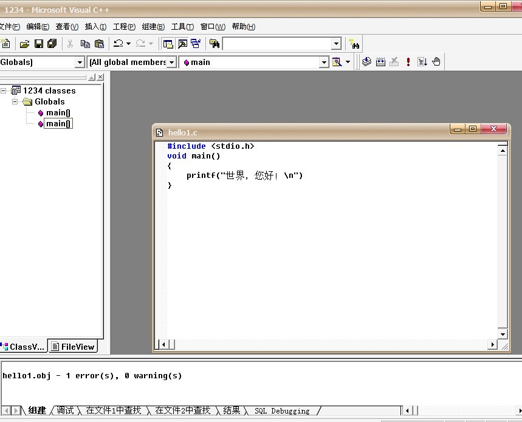522x422 pixels.
Task: Click the hello1.c editor scroll left arrow
Action: pyautogui.click(x=164, y=344)
